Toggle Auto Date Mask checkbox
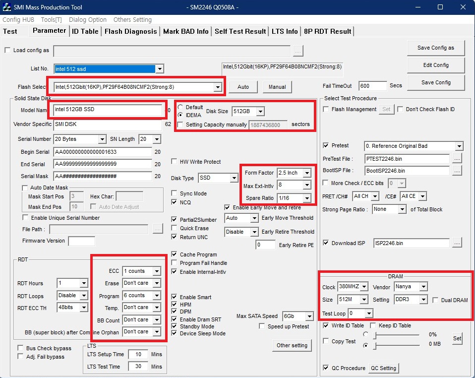 coord(25,188)
